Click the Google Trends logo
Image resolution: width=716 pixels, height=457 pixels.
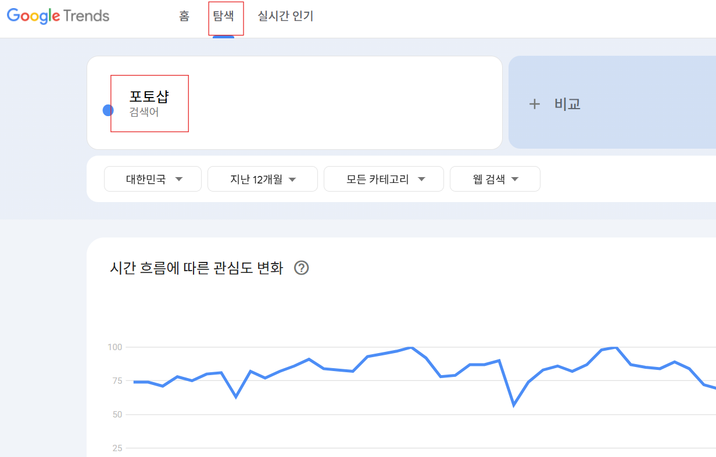(58, 16)
